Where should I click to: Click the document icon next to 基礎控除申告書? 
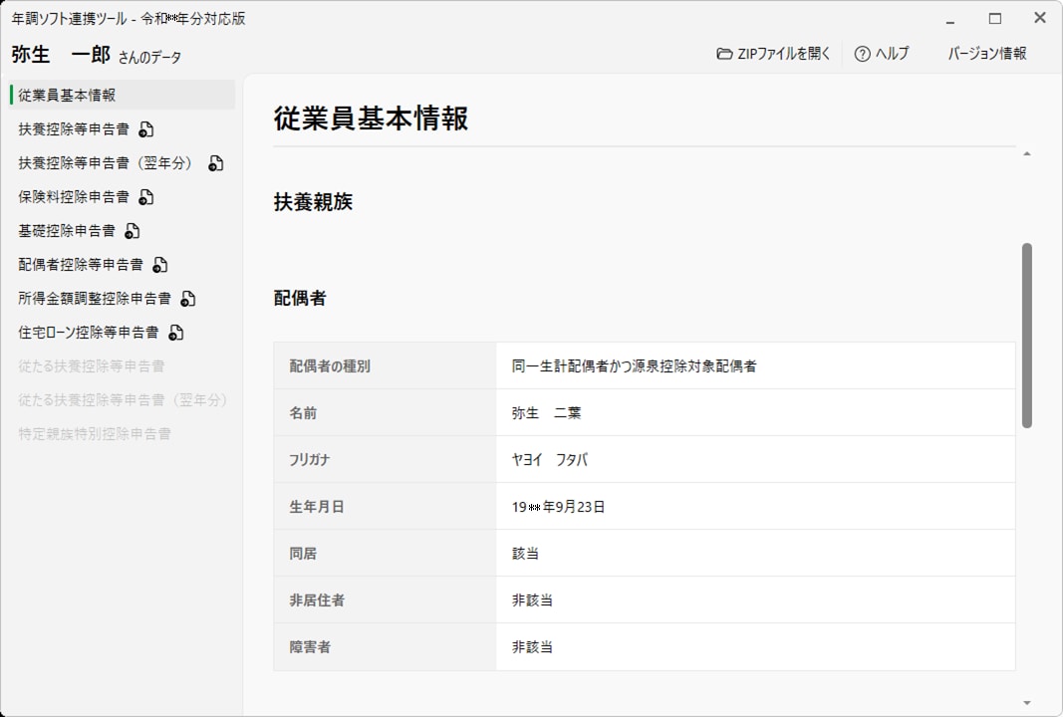pyautogui.click(x=133, y=231)
